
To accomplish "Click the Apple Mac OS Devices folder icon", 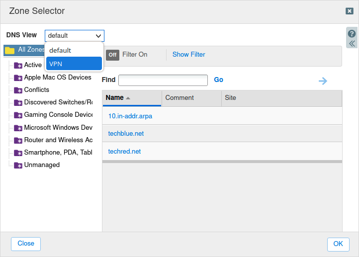I will point(18,78).
